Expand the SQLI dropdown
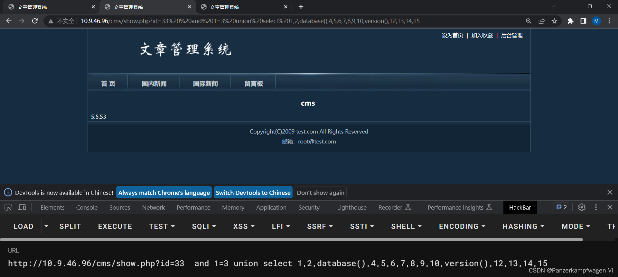Viewport: 618px width, 277px height. coord(204,226)
